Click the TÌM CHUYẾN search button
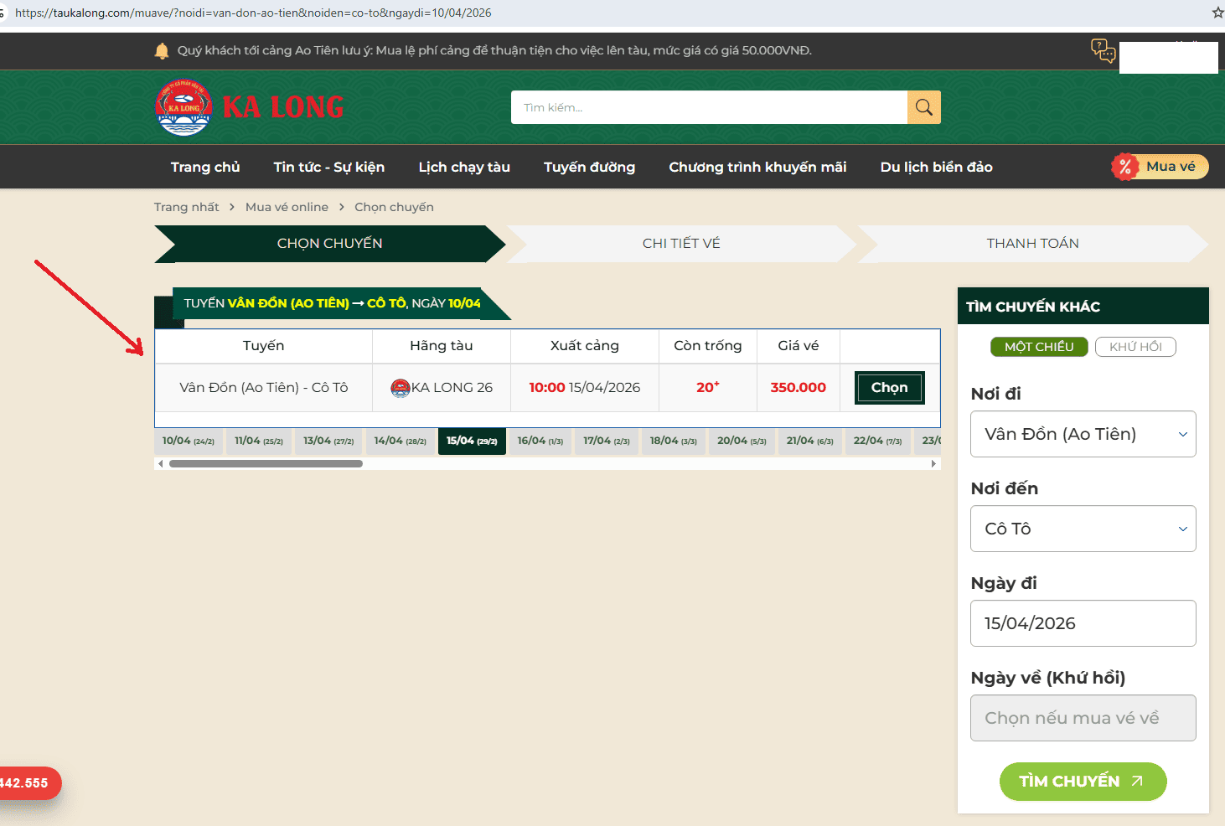 coord(1083,781)
